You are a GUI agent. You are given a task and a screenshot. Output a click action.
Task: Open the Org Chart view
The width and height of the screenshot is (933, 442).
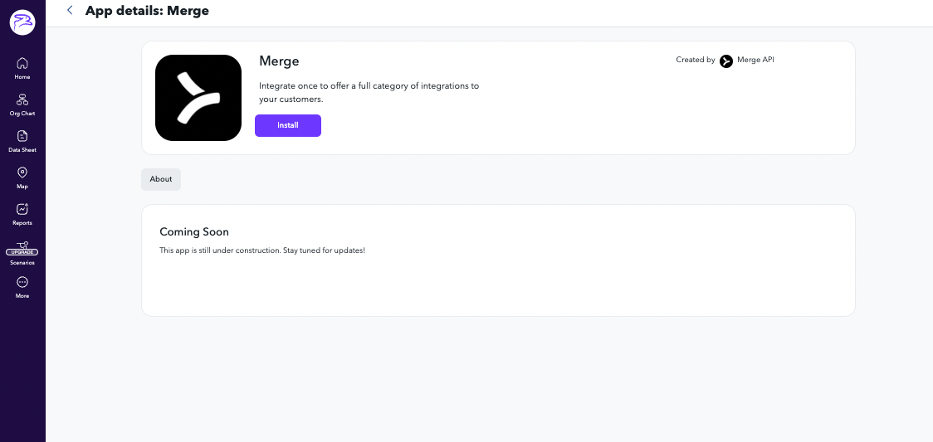pyautogui.click(x=22, y=104)
